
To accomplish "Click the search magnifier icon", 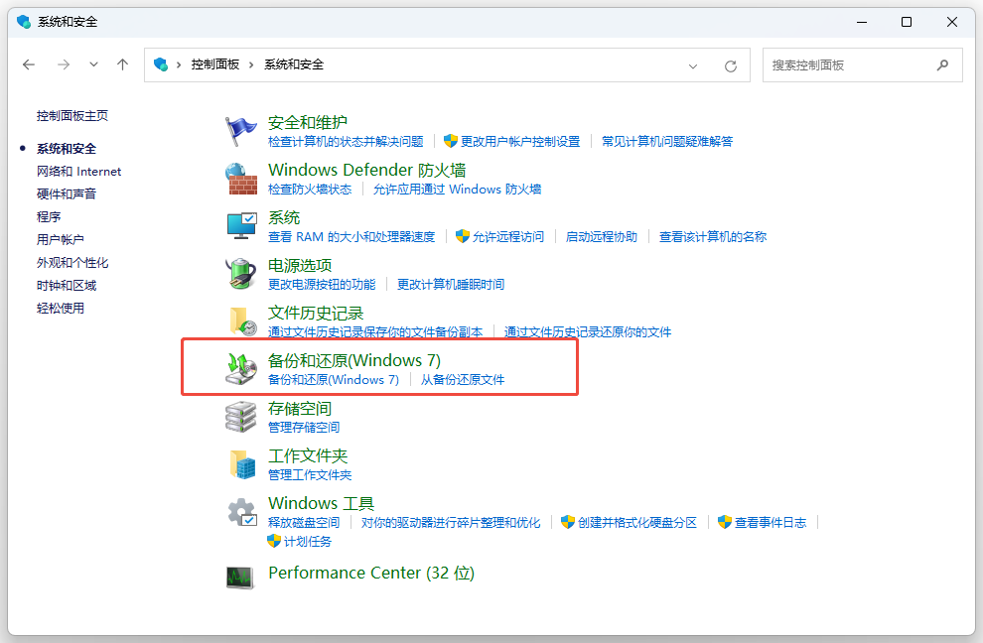I will pyautogui.click(x=942, y=64).
